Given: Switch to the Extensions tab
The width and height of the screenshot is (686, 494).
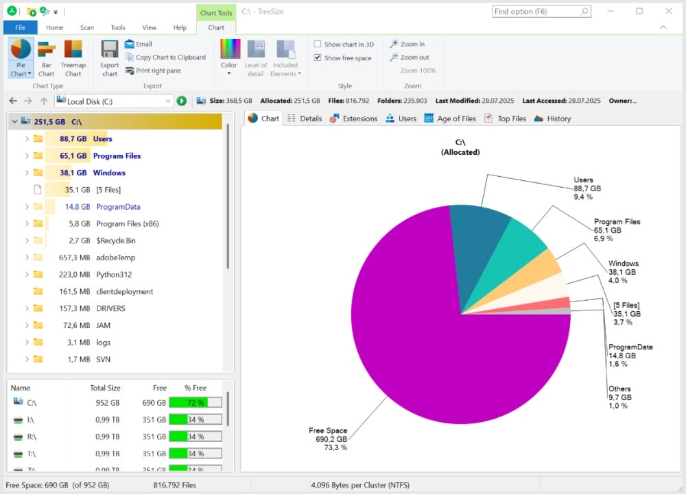Looking at the screenshot, I should point(353,119).
